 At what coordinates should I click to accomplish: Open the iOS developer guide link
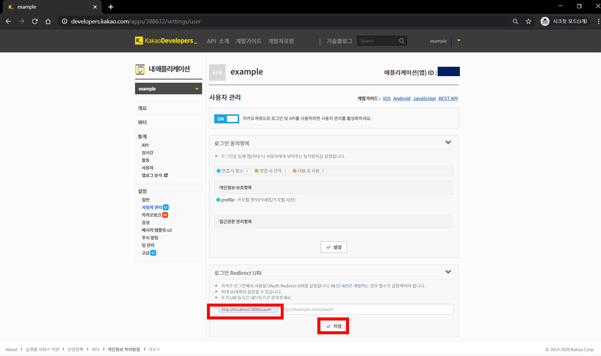(387, 98)
